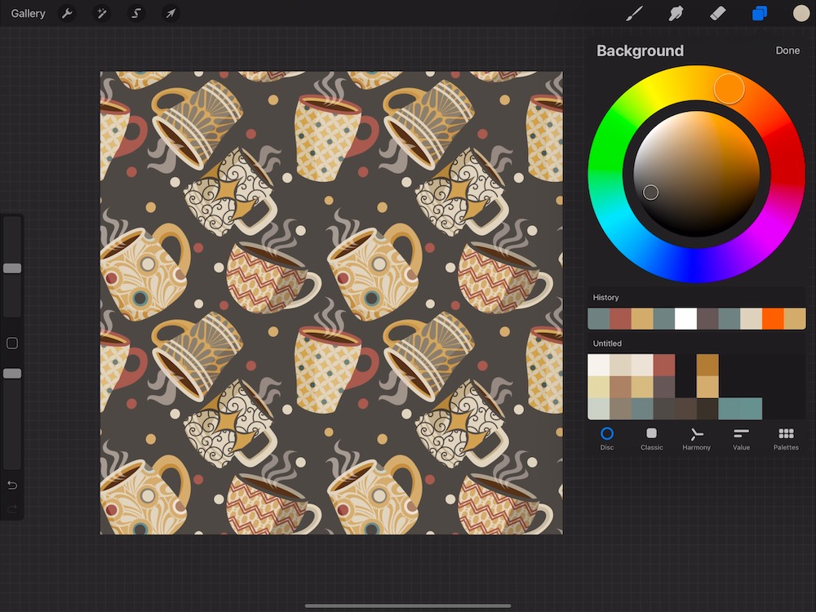
Task: Open the Value color tab
Action: 741,438
